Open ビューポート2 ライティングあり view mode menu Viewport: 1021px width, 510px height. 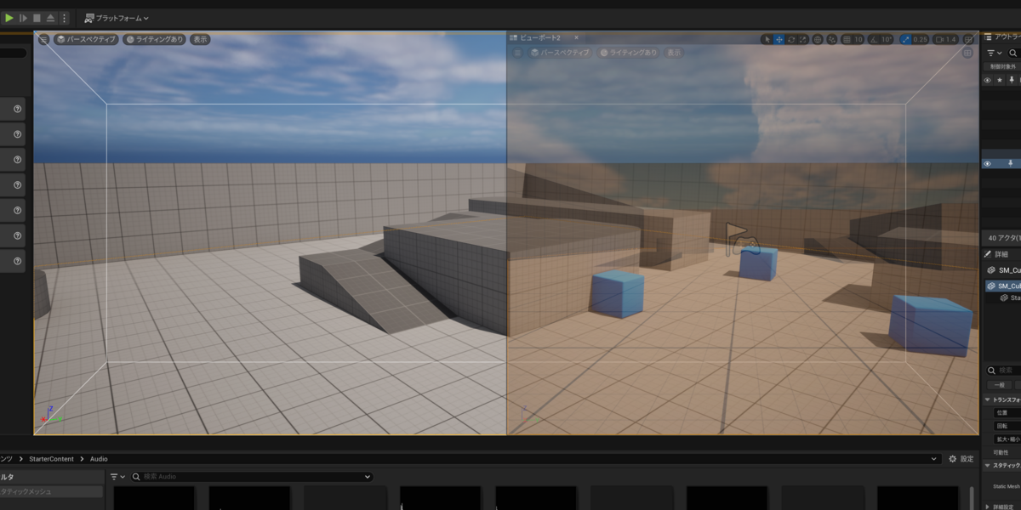point(628,53)
